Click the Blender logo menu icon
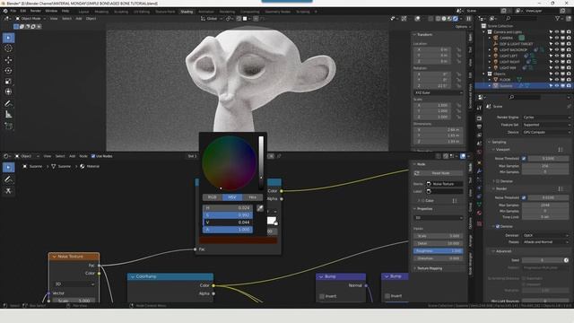Viewport: 574px width, 323px height. [x=5, y=11]
